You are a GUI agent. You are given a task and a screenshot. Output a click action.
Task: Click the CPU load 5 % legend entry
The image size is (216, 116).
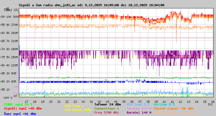pos(138,104)
